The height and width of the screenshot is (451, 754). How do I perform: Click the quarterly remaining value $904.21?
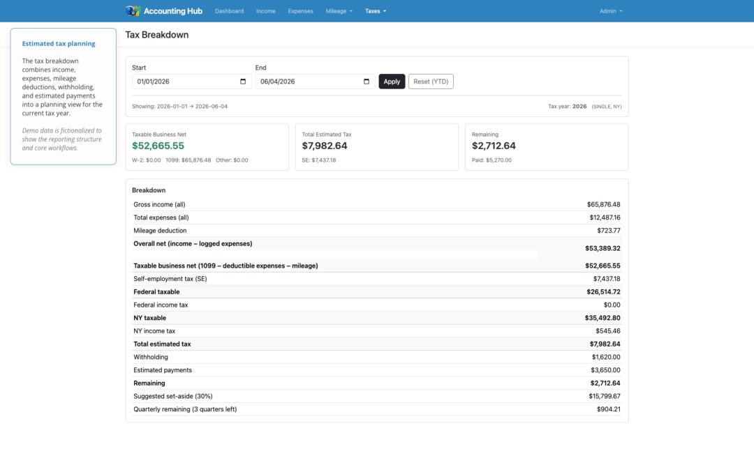[x=609, y=409]
